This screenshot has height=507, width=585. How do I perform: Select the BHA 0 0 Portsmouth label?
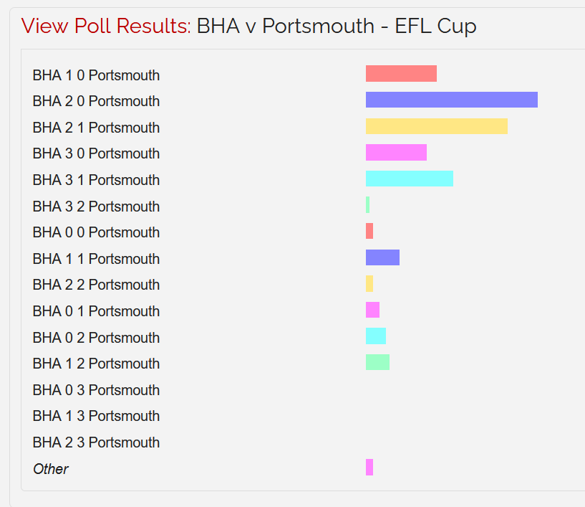[96, 232]
